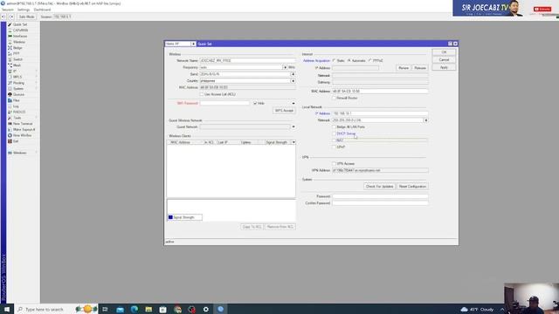The image size is (559, 314).
Task: Enable the UPnP checkbox
Action: pos(334,147)
